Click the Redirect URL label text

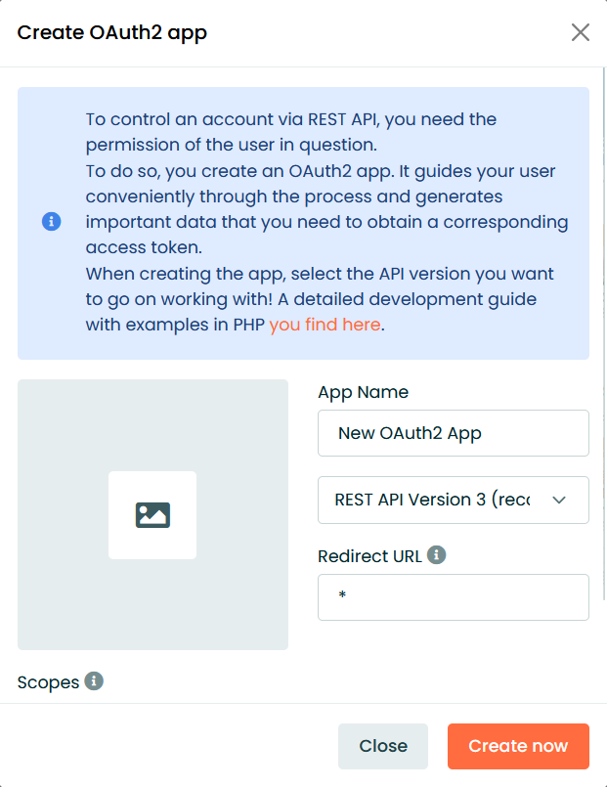coord(369,556)
